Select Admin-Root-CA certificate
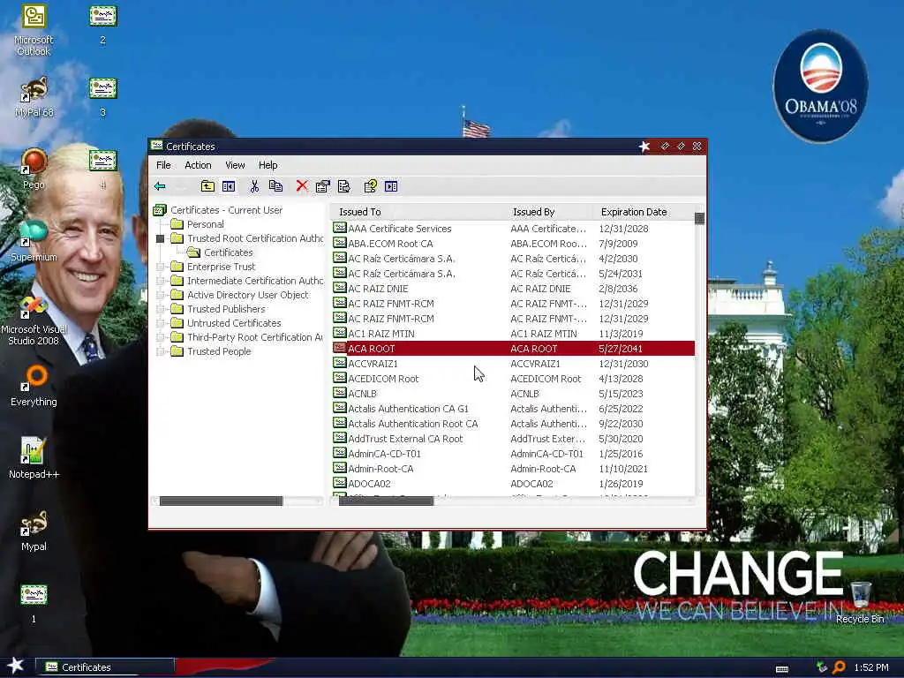This screenshot has width=904, height=678. pos(513,469)
